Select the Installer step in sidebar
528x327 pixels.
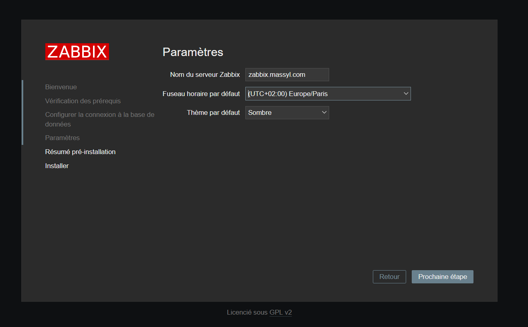[57, 166]
